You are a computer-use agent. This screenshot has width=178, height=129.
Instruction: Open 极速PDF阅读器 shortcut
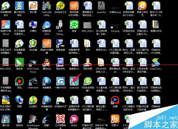tap(47, 43)
